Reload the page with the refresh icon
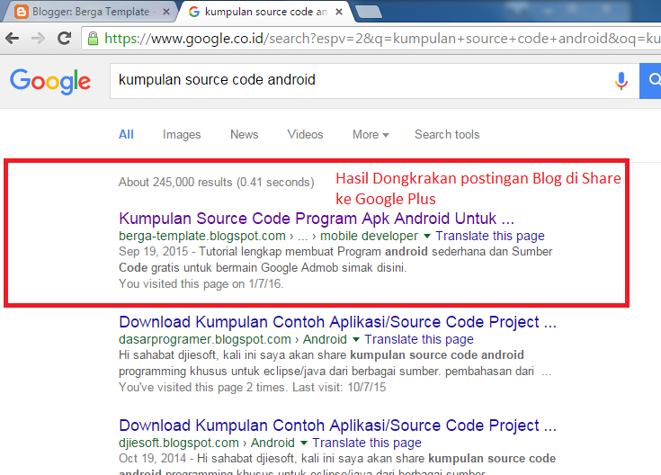The height and width of the screenshot is (475, 661). point(64,39)
